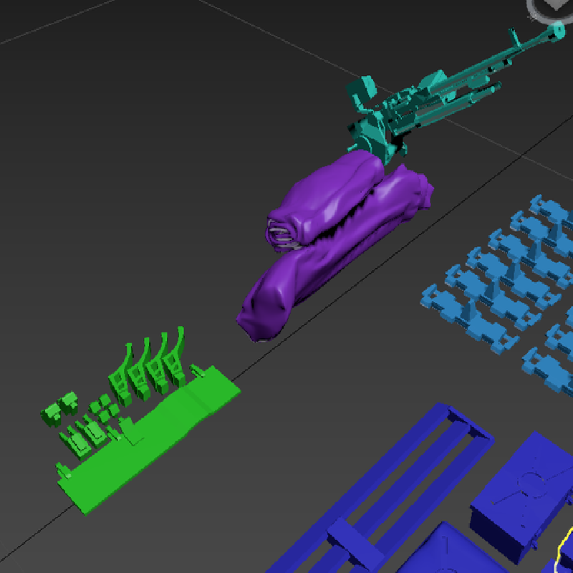
Task: Click the teal gun front sight post
Action: [513, 37]
